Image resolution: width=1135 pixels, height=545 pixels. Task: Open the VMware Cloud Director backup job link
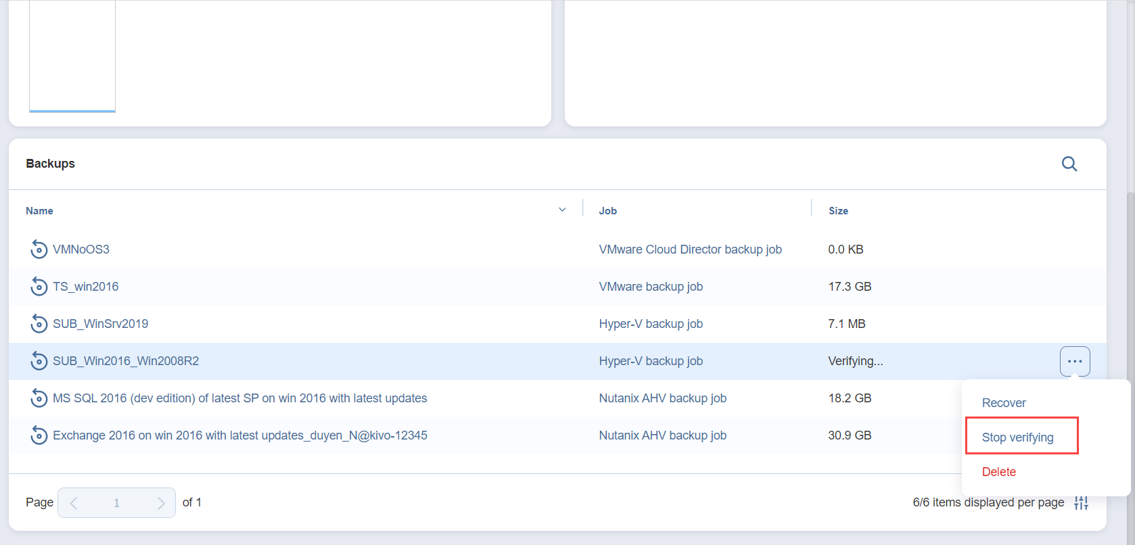tap(690, 250)
